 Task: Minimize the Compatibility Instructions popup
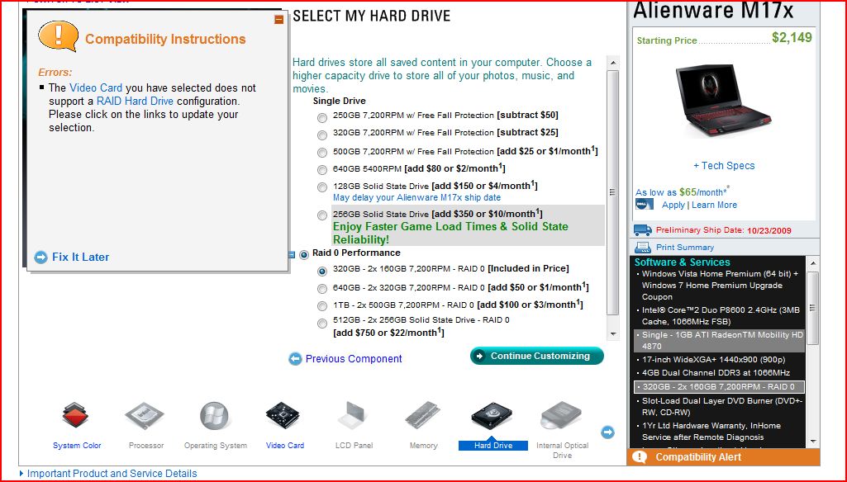tap(278, 20)
